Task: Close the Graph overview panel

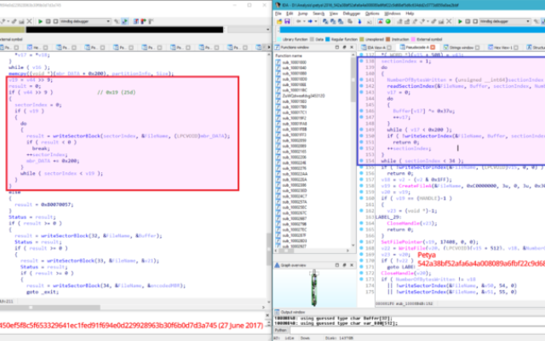Action: click(x=352, y=265)
